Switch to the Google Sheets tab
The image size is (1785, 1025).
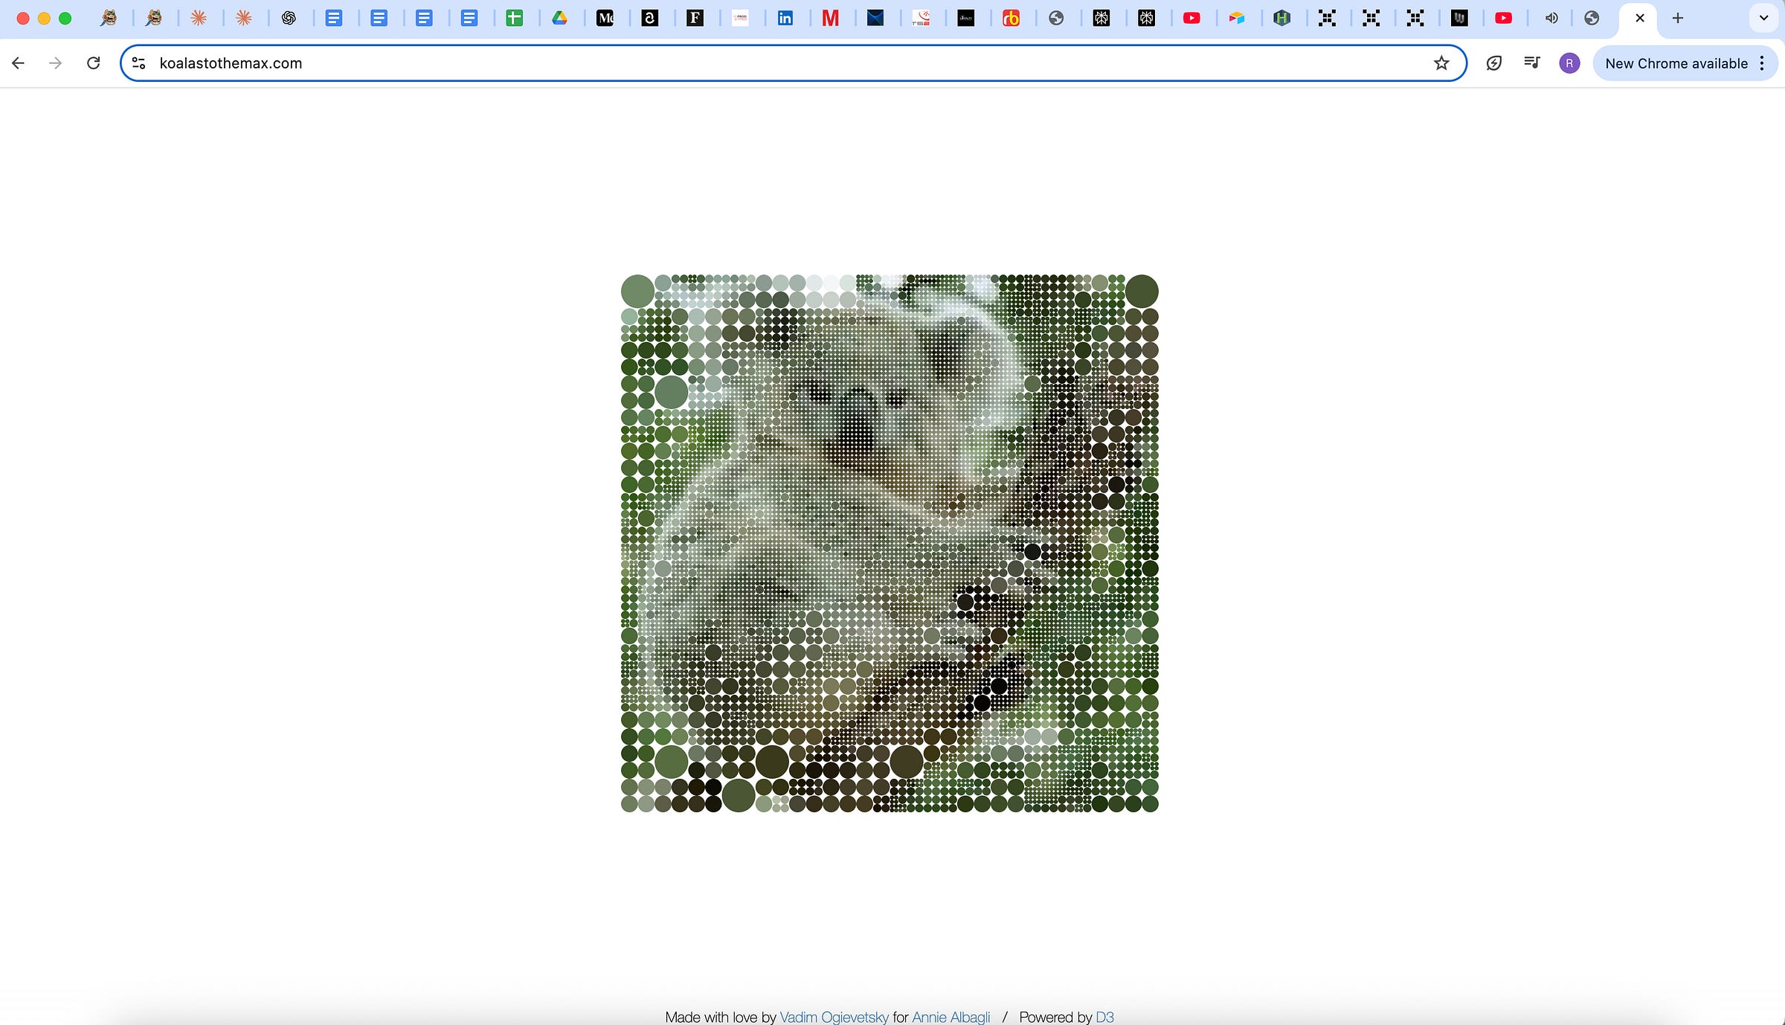point(514,18)
